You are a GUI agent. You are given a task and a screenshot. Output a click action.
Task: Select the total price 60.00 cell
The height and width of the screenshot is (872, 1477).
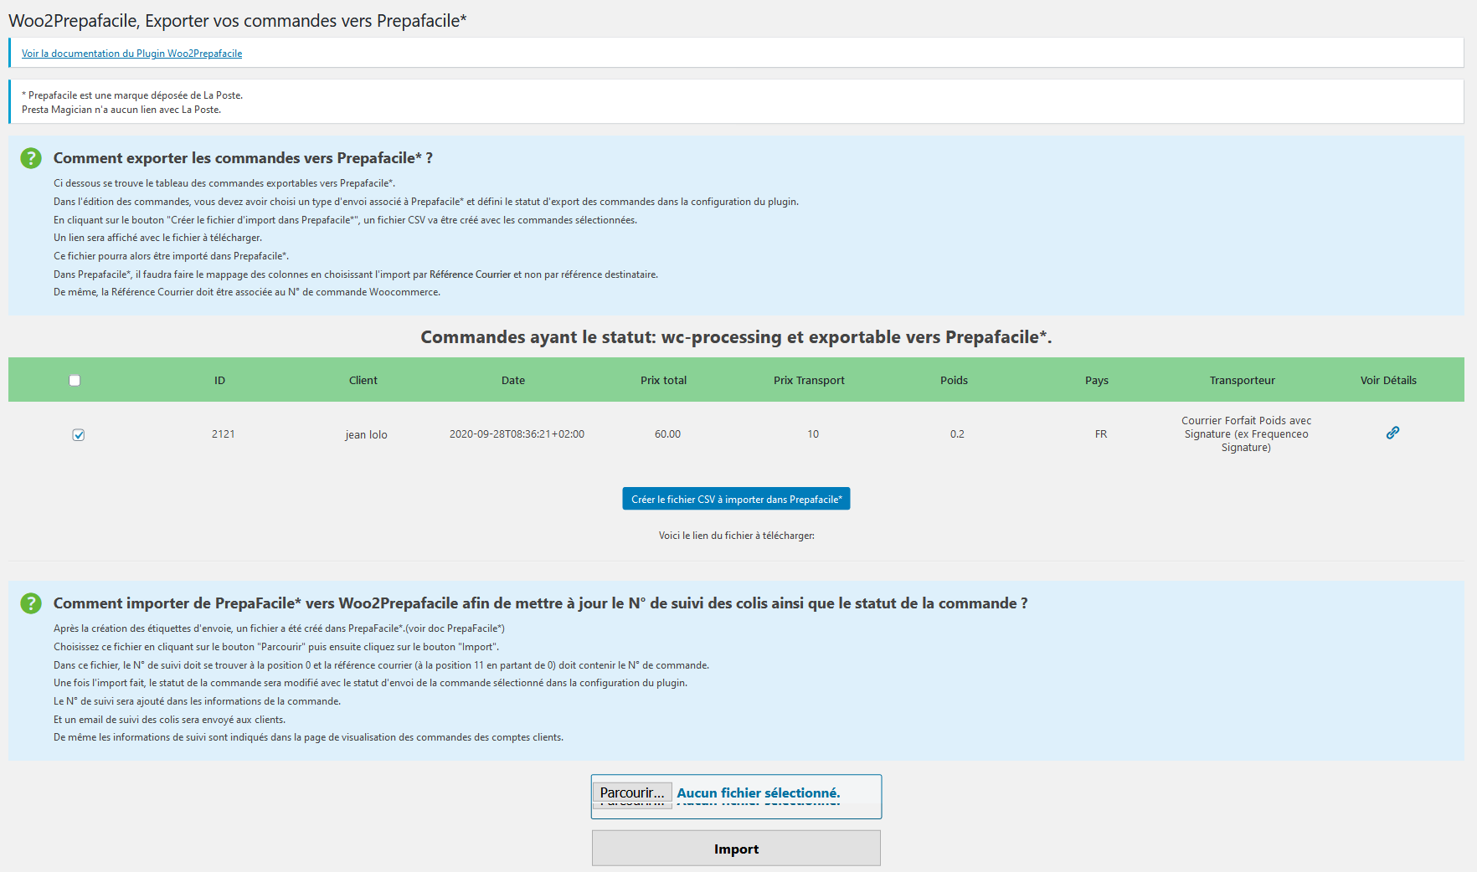667,433
